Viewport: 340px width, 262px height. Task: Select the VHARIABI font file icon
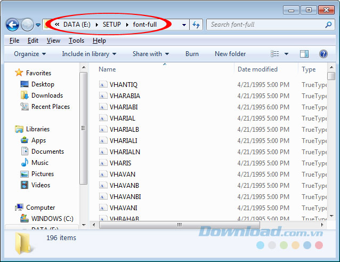point(103,107)
